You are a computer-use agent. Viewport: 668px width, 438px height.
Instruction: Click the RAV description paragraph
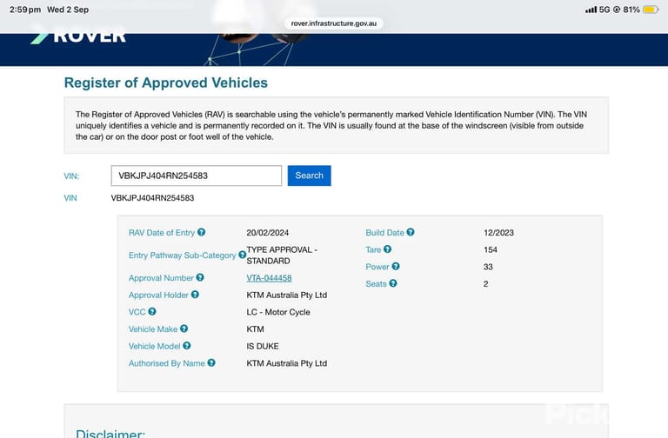point(331,125)
